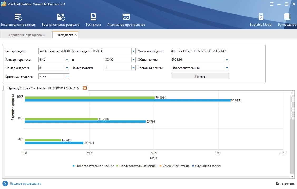Click the мб/с axis label
This screenshot has height=189, width=297.
coord(154,158)
